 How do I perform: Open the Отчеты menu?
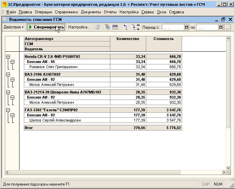click(110, 12)
